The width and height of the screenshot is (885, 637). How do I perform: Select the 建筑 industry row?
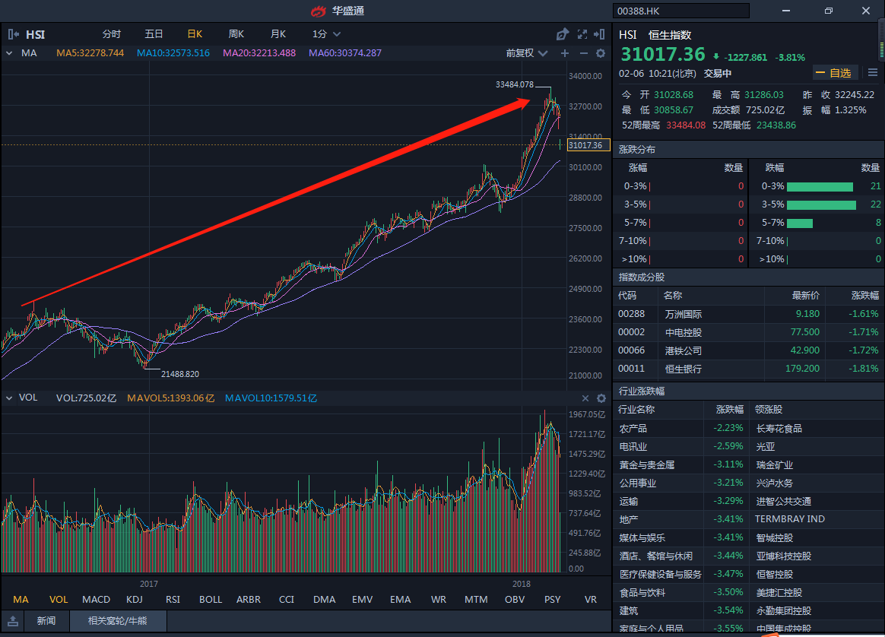tap(748, 610)
